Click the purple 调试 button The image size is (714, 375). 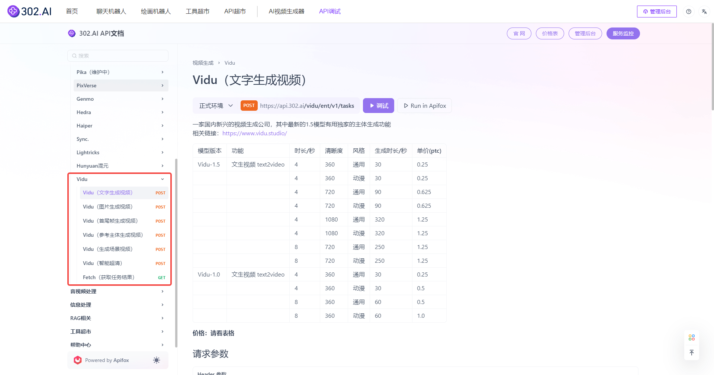pos(379,106)
